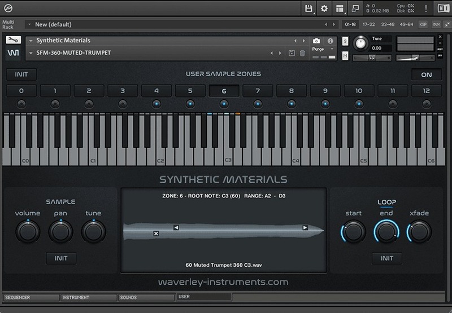Expand the New (default) multi rack dropdown

point(29,24)
